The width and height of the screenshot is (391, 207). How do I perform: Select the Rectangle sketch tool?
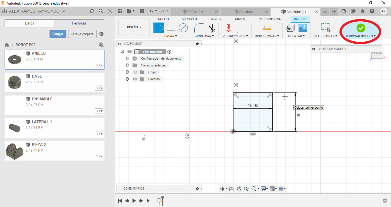171,28
